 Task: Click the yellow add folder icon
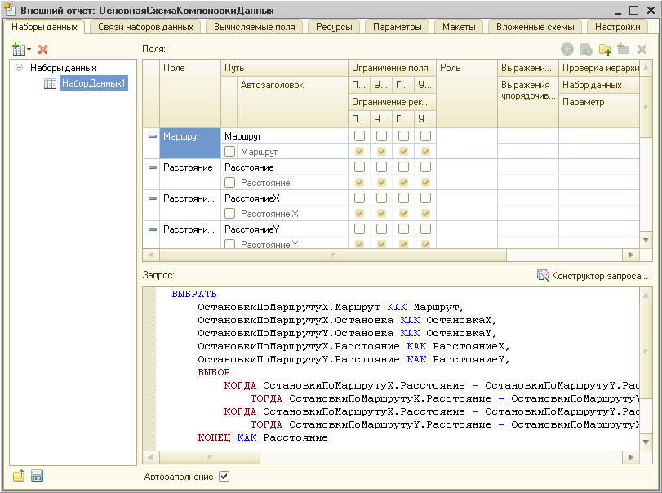(605, 50)
